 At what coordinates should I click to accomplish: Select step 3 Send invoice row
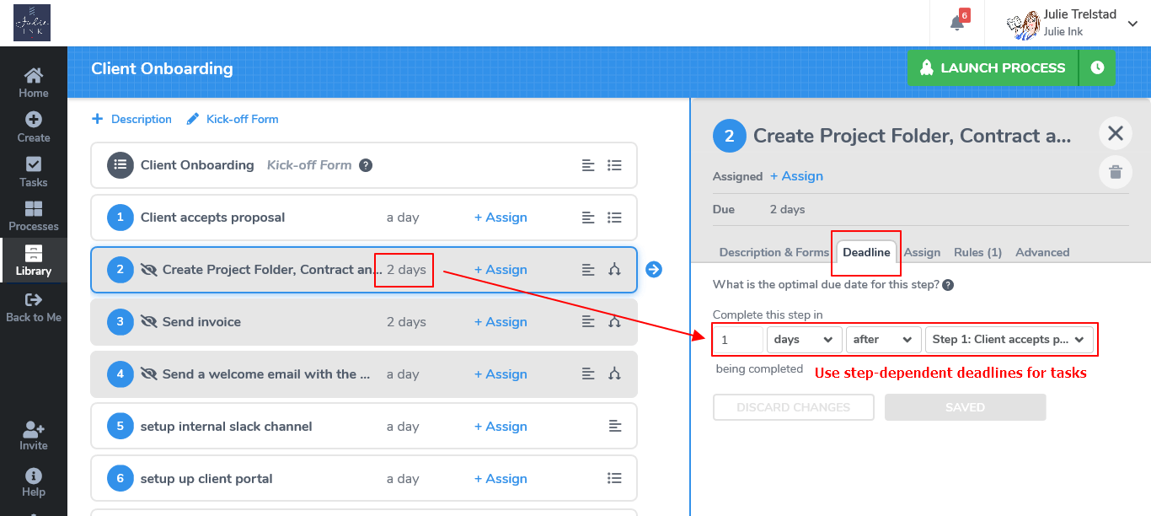[363, 322]
